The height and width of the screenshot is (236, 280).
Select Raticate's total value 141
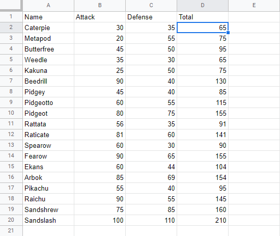[x=203, y=135]
